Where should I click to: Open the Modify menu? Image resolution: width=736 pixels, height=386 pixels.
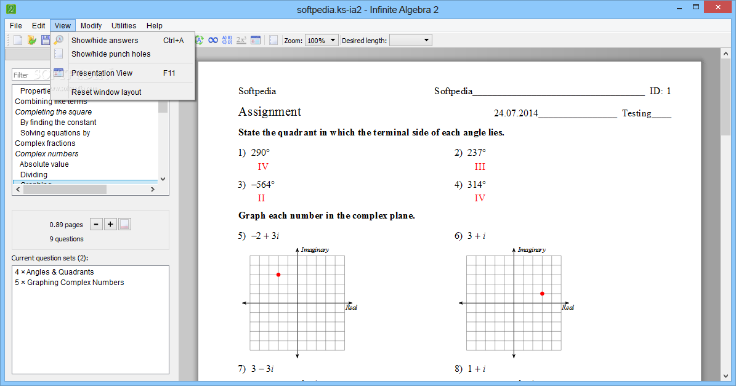click(x=91, y=26)
